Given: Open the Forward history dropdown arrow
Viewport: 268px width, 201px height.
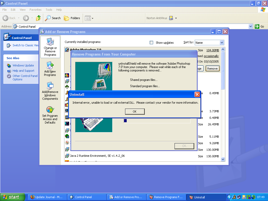Looking at the screenshot, I should [x=32, y=18].
